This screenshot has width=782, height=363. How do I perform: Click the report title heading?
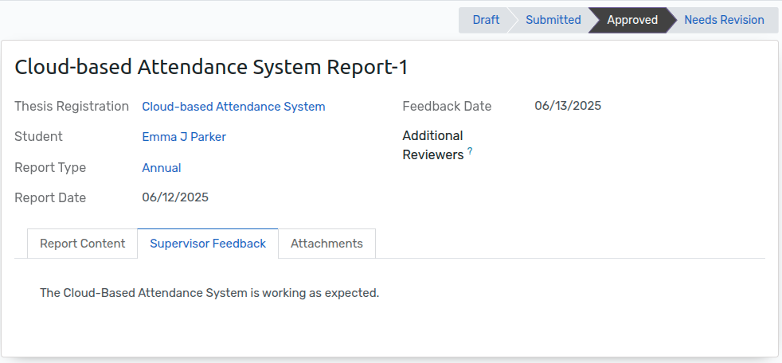[x=211, y=68]
